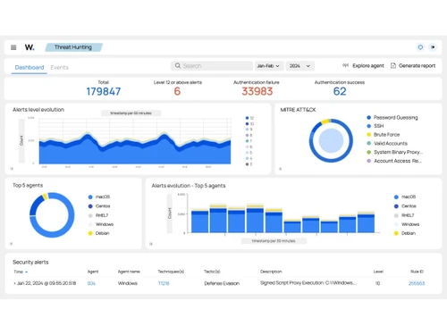The height and width of the screenshot is (335, 447).
Task: Click the timestamp per 30 minutes label
Action: click(x=274, y=241)
